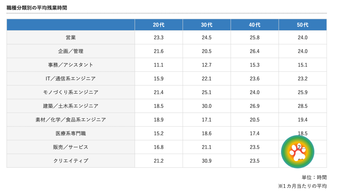This screenshot has height=195, width=341.
Task: Click the 30.9 cell for クリエイティブ
Action: [x=206, y=161]
